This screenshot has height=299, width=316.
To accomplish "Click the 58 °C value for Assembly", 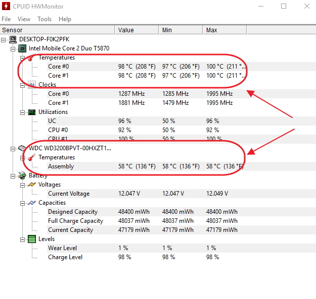I will coord(137,166).
